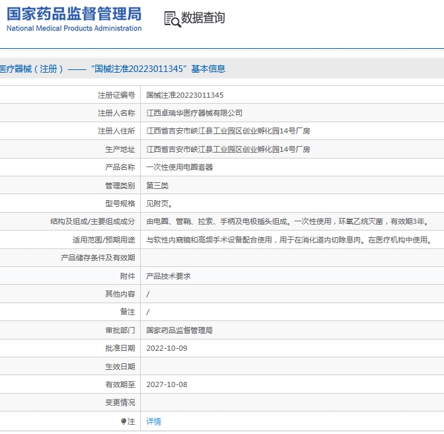Click the slash value of 备注
This screenshot has width=444, height=434.
click(148, 312)
